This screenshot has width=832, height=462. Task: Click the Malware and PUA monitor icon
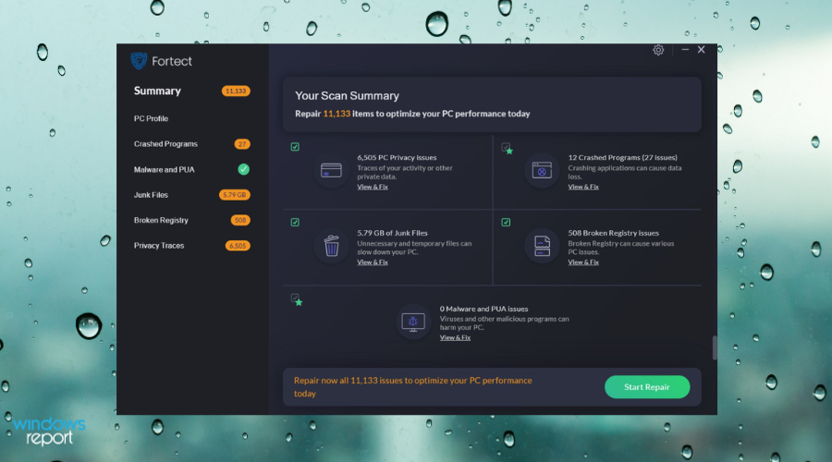(x=413, y=322)
